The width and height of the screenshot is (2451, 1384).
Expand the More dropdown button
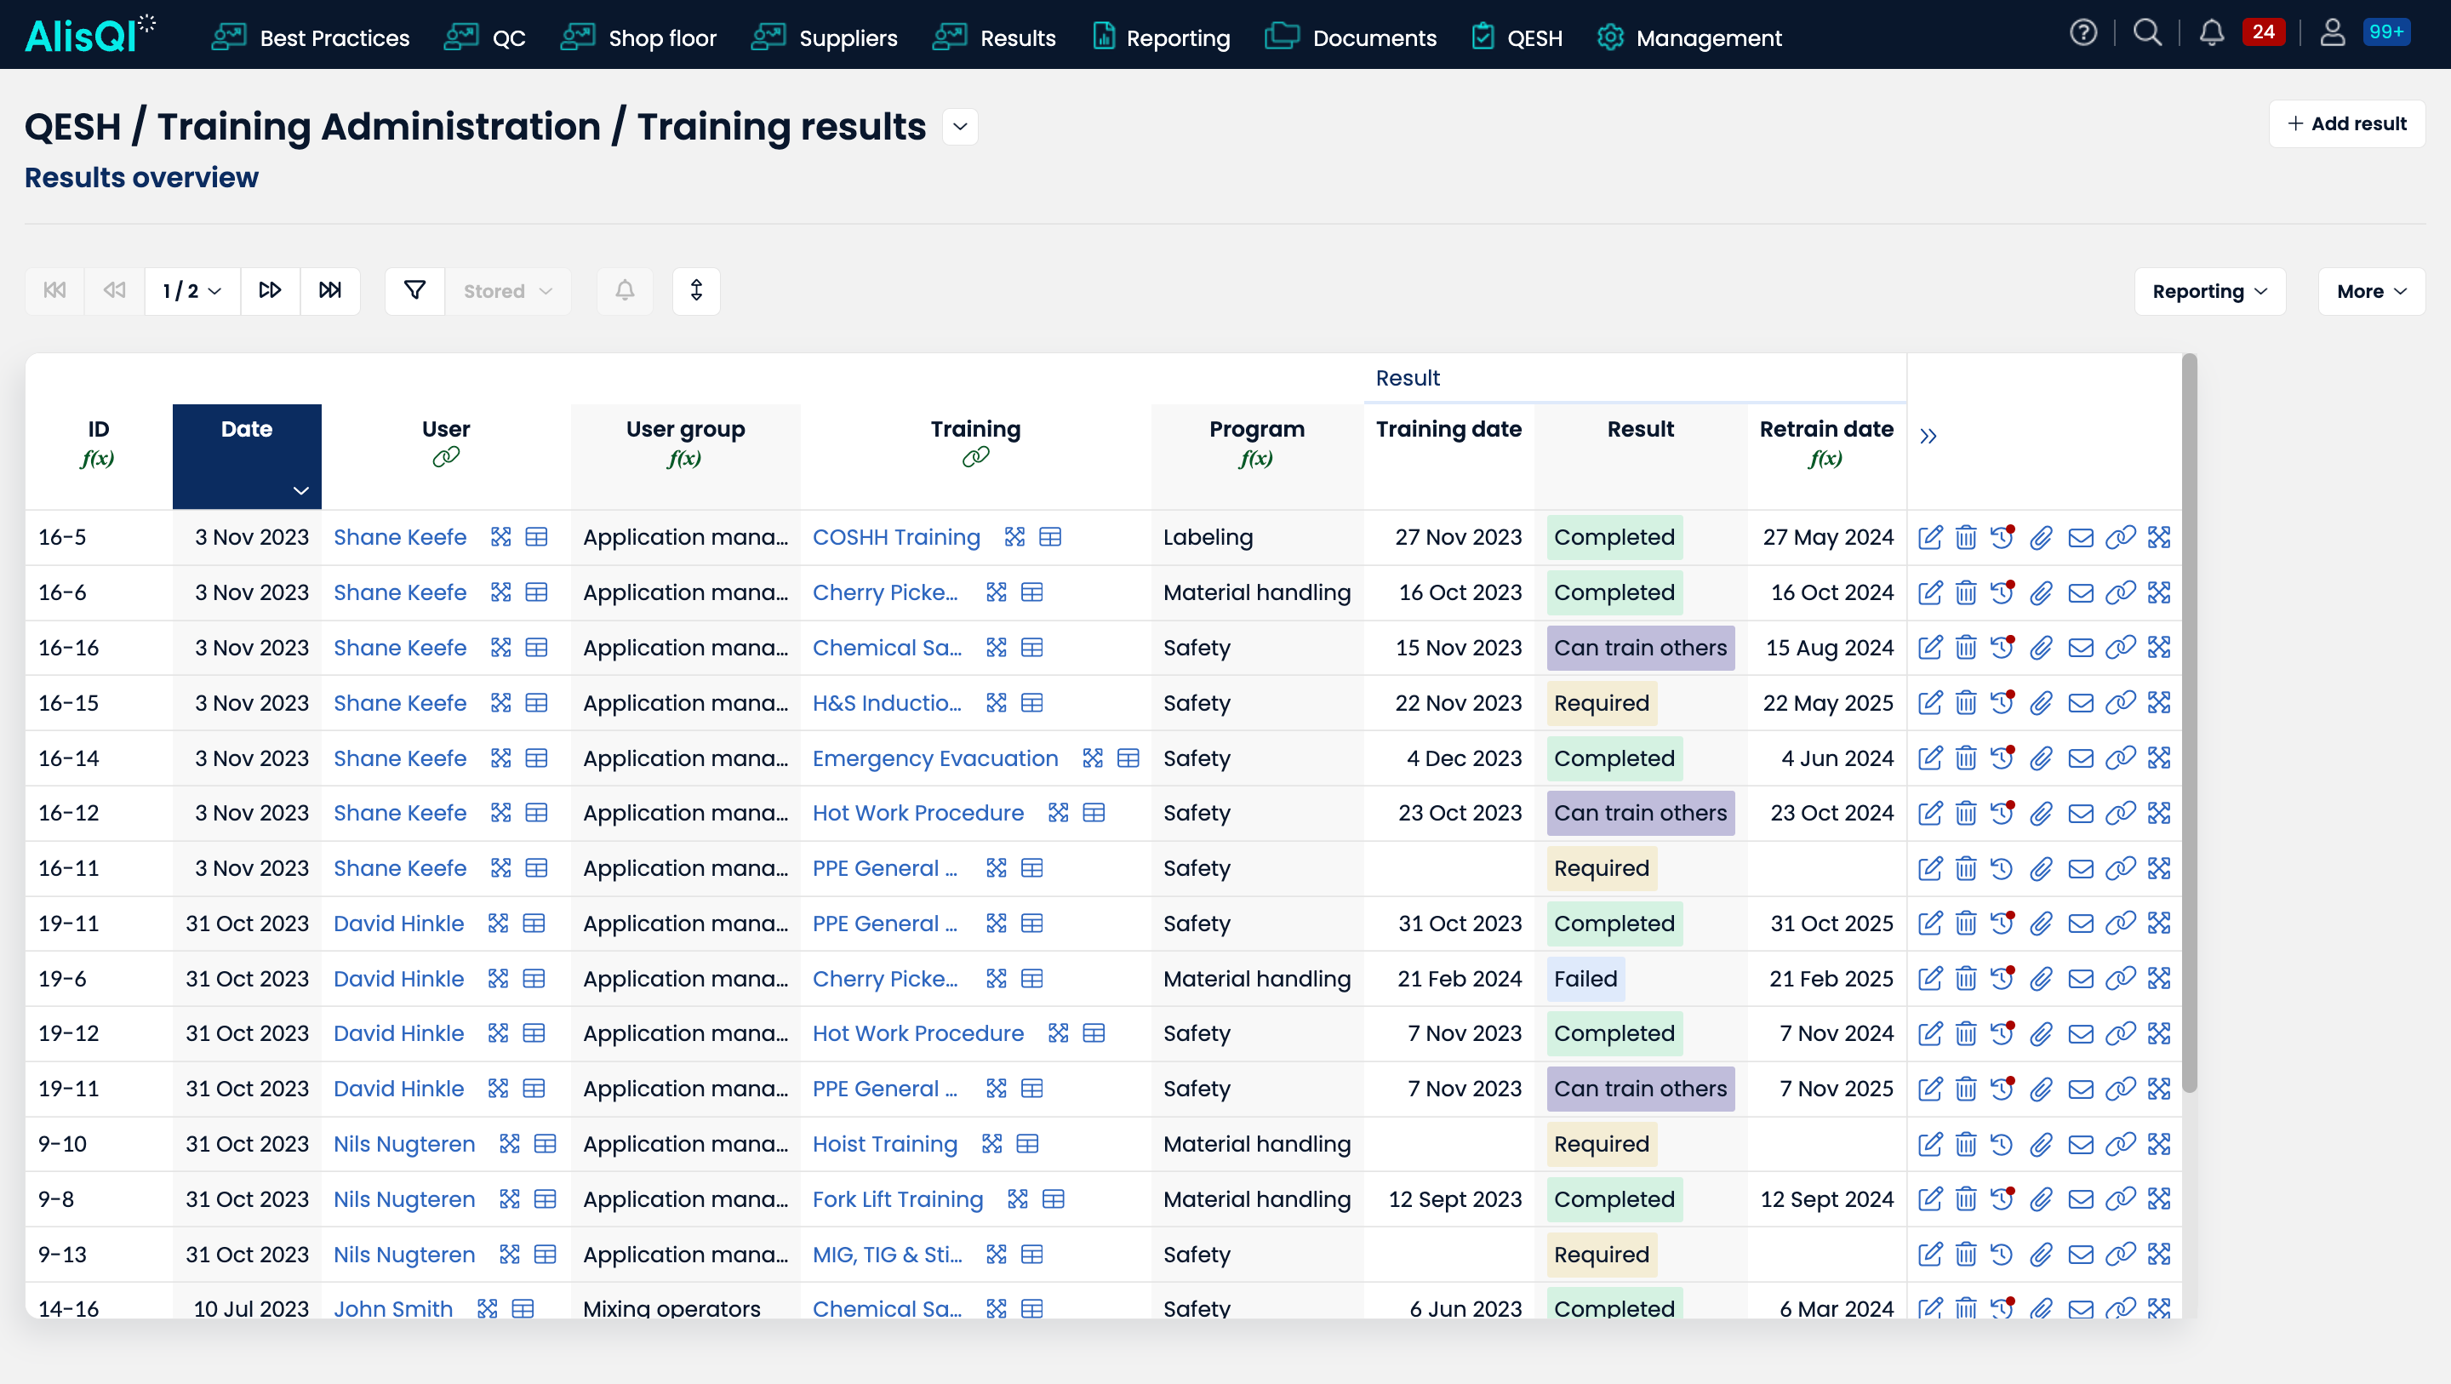pyautogui.click(x=2371, y=291)
